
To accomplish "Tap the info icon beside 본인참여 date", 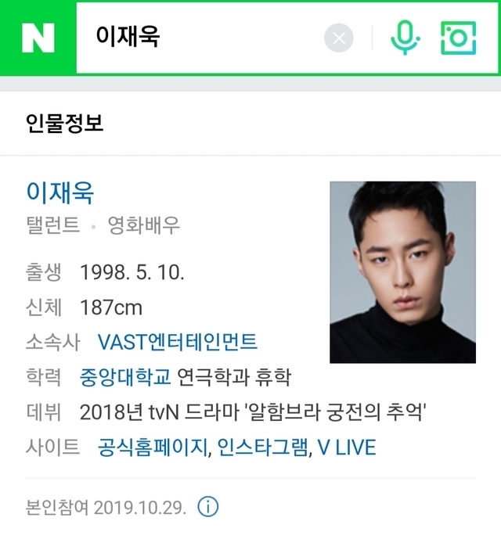I will point(207,507).
